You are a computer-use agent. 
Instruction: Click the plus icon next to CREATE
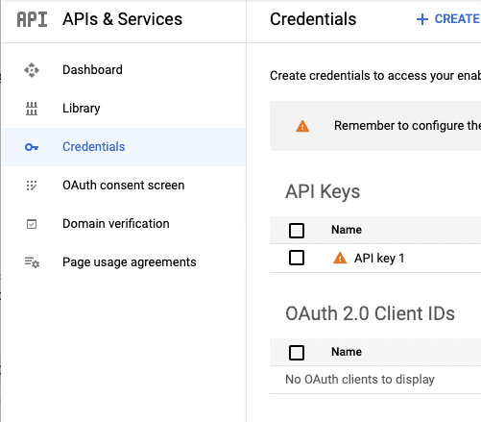coord(422,19)
